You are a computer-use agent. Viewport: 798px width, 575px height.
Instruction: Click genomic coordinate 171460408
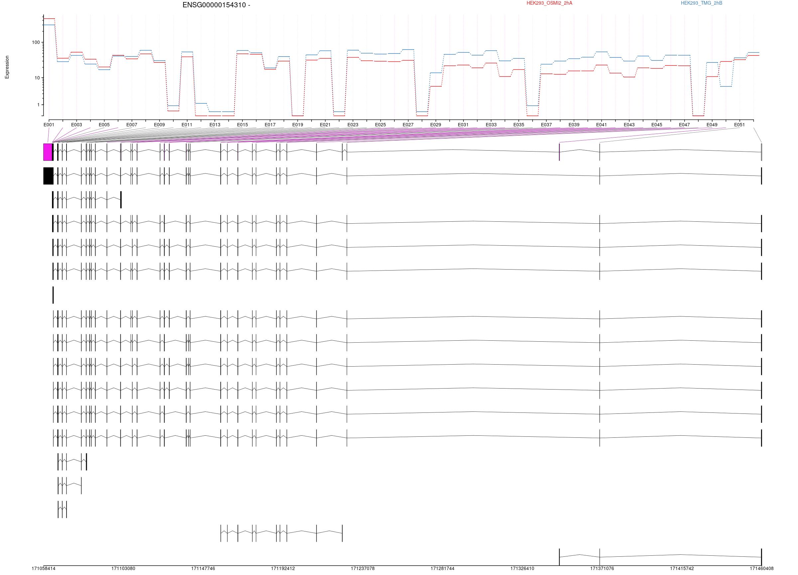tap(762, 569)
